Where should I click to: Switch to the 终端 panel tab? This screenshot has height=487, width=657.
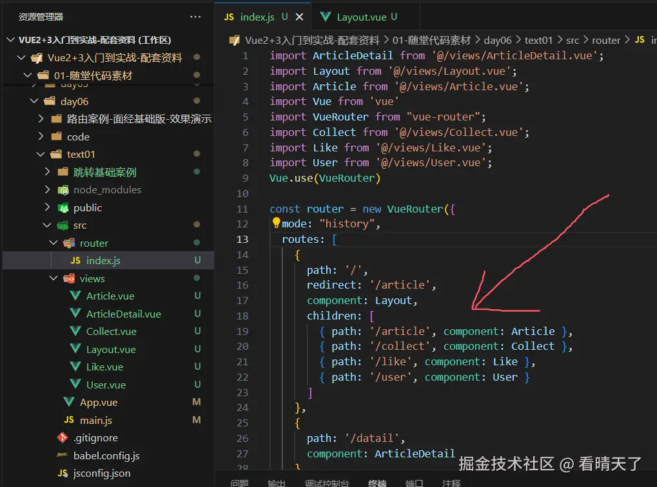(377, 483)
